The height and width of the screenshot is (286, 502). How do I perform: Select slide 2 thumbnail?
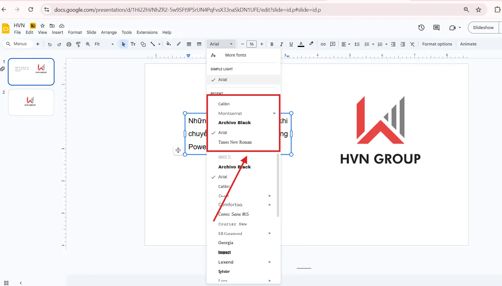31,102
